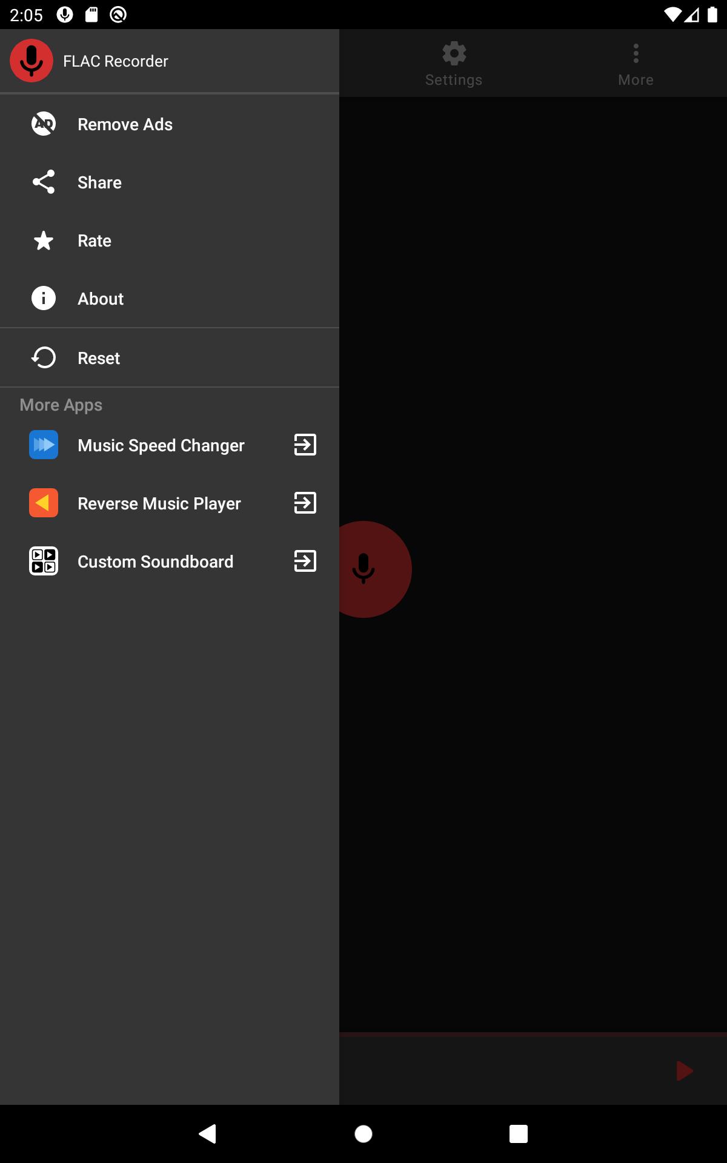Tap the SD card status bar icon
727x1163 pixels.
click(91, 15)
